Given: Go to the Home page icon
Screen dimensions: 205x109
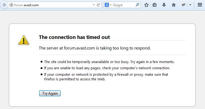Looking at the screenshot, I should (174, 5).
